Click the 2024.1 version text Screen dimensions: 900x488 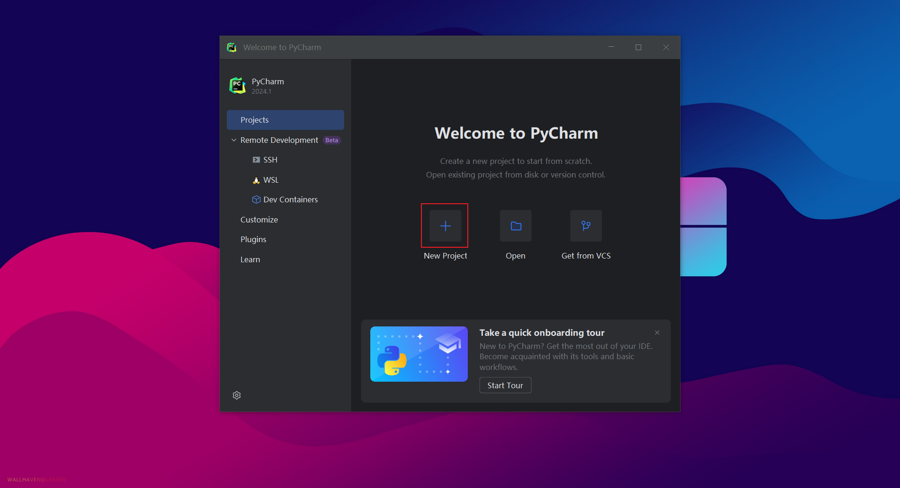click(x=261, y=91)
